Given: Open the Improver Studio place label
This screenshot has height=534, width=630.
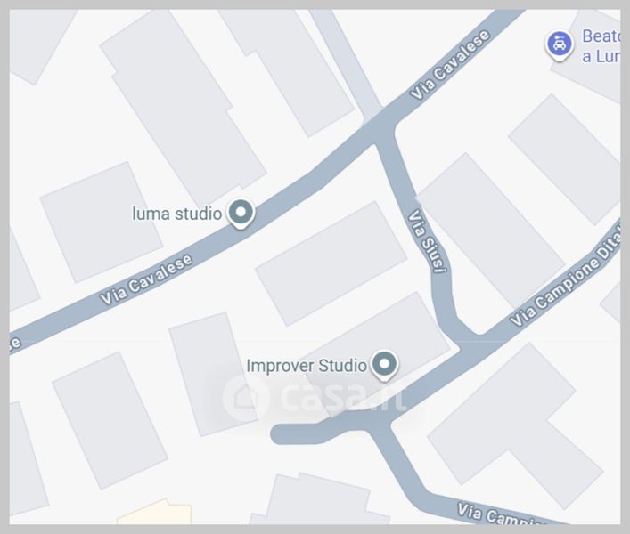Looking at the screenshot, I should point(307,366).
